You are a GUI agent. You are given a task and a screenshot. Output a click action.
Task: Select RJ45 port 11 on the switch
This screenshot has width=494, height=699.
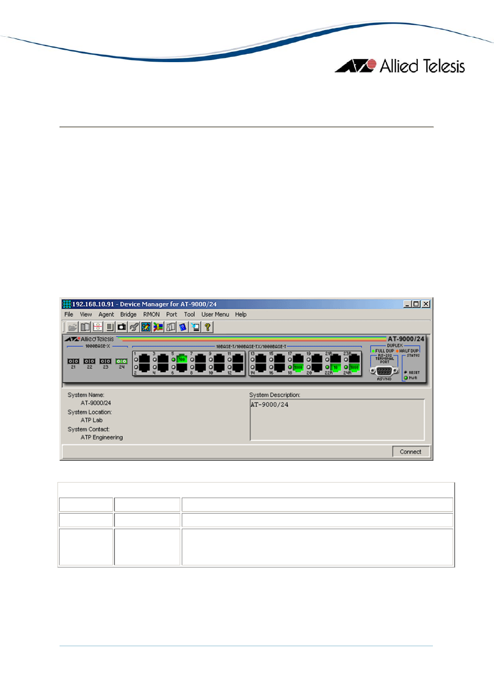point(238,358)
